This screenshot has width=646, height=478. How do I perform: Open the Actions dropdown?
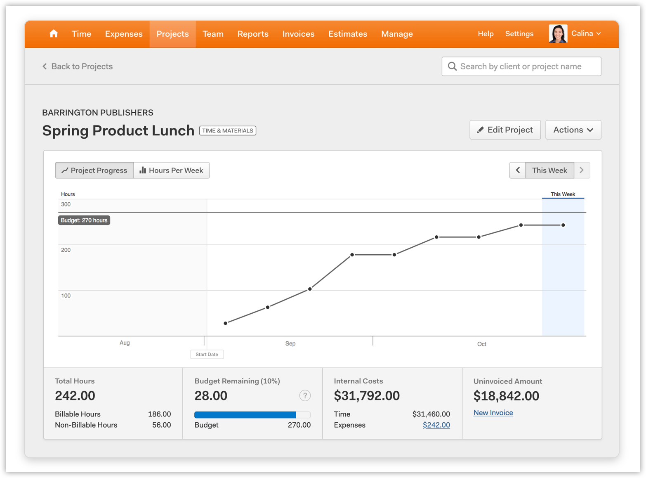(x=573, y=130)
